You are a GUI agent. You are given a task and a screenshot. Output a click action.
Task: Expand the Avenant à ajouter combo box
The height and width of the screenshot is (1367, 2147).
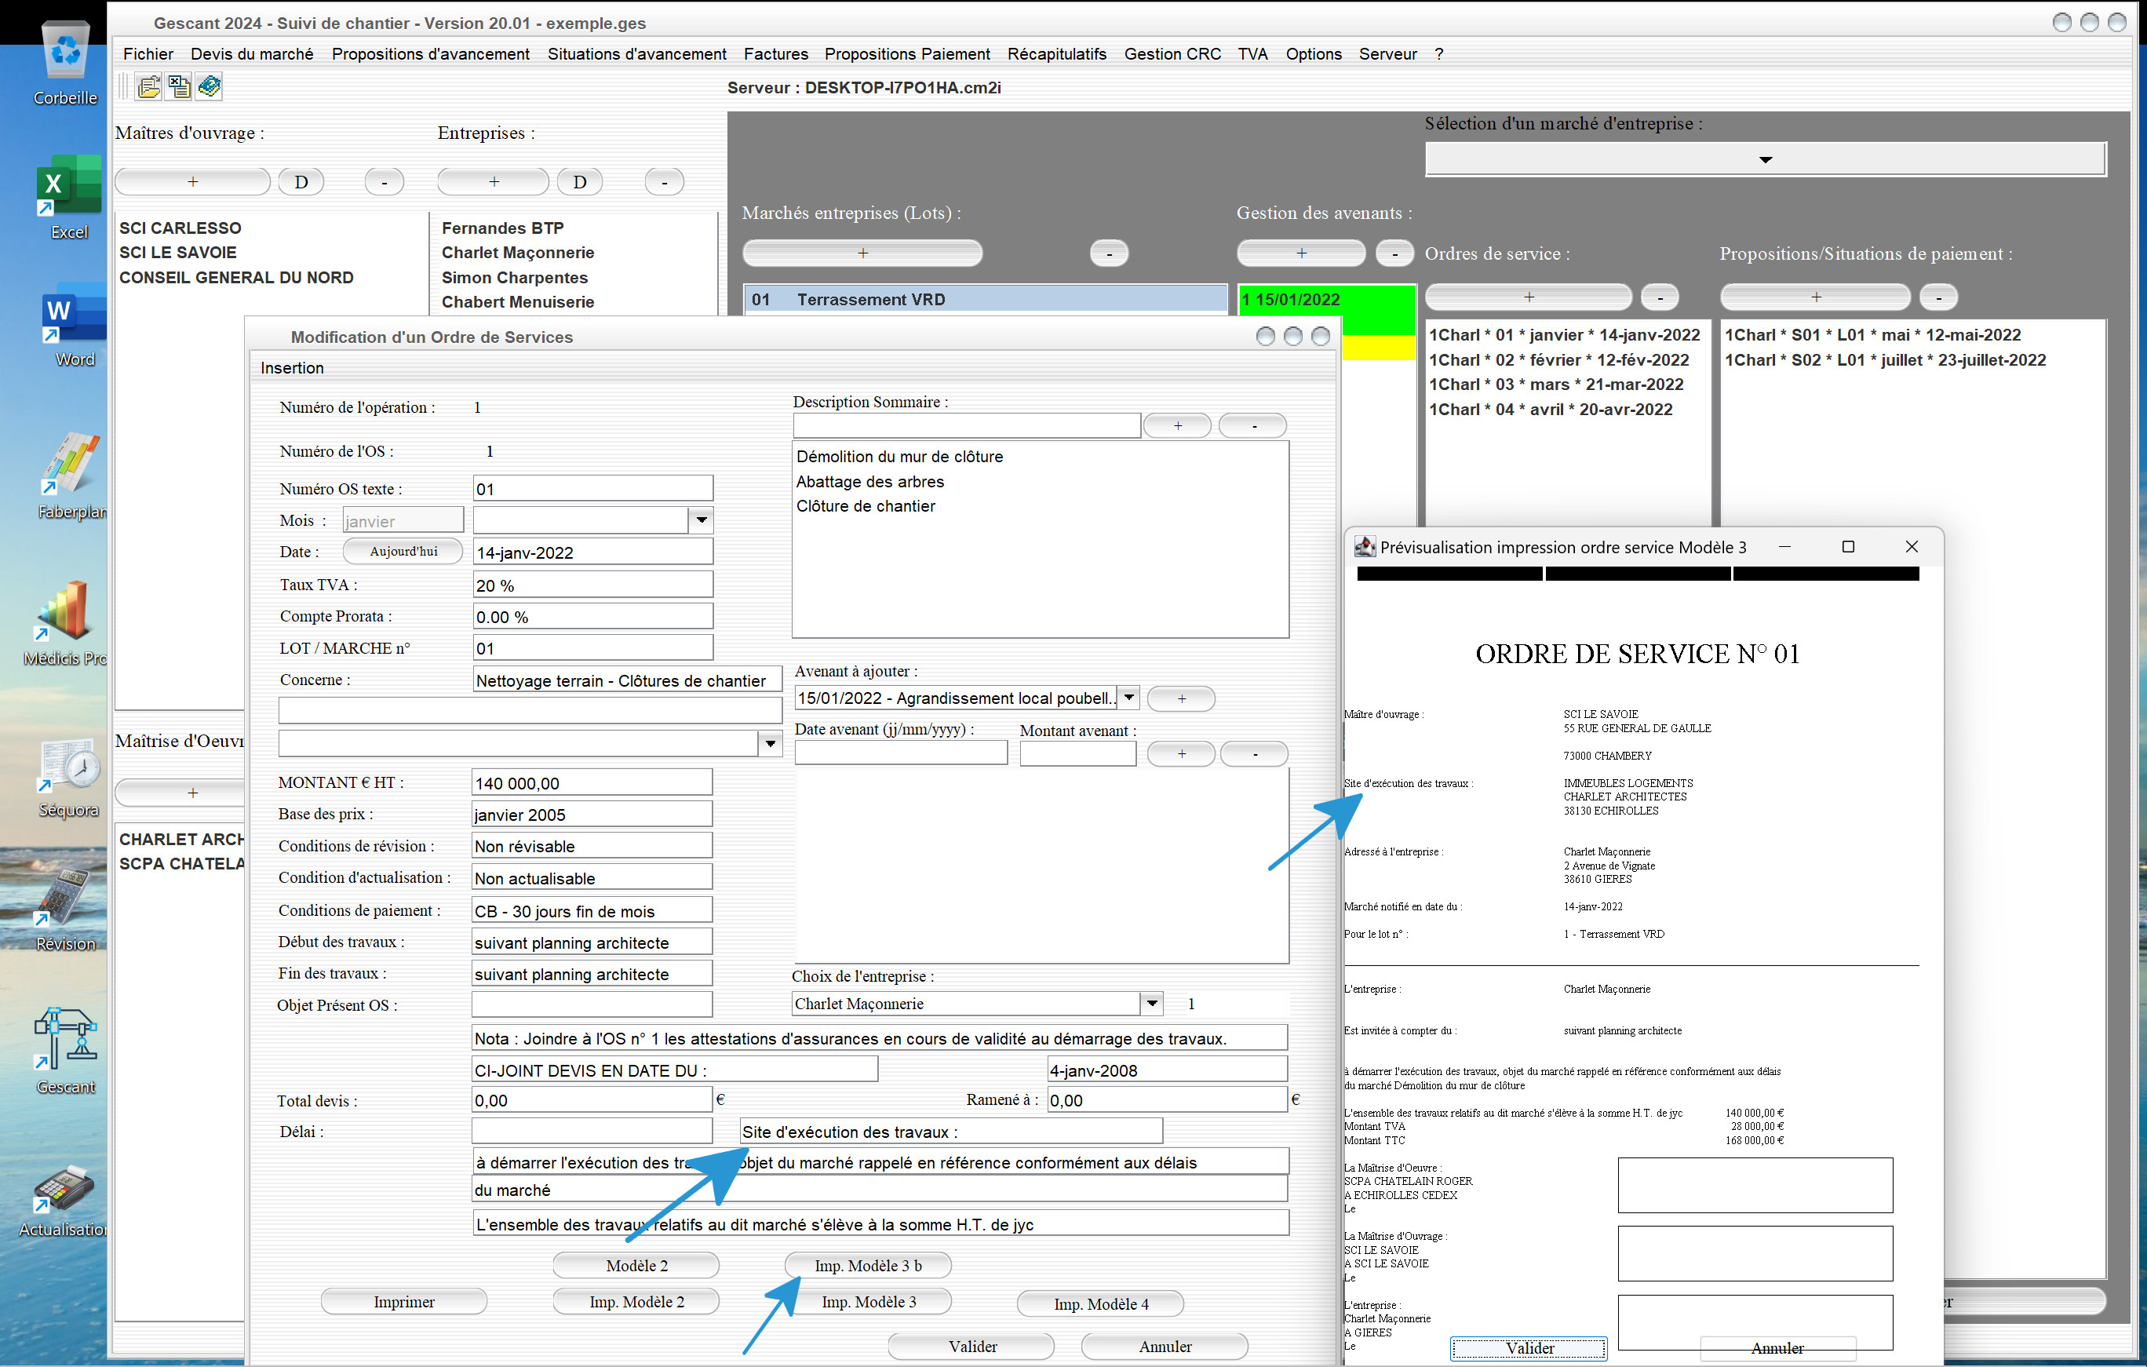point(1128,698)
